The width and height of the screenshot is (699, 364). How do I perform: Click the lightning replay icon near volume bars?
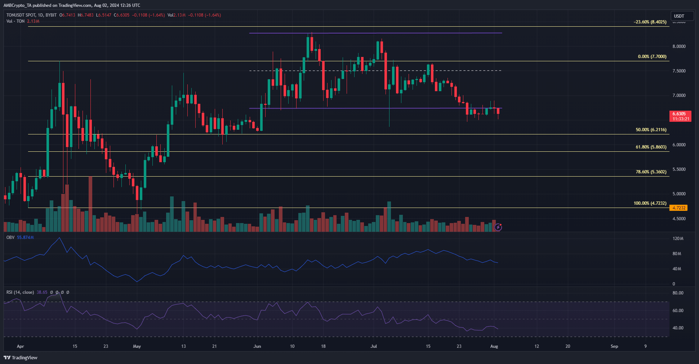point(498,227)
